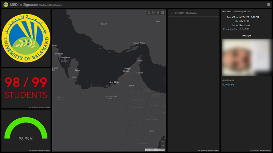Screen dimensions: 273x153
Task: Click the Esri, HERE attribution link
Action: tap(155, 150)
